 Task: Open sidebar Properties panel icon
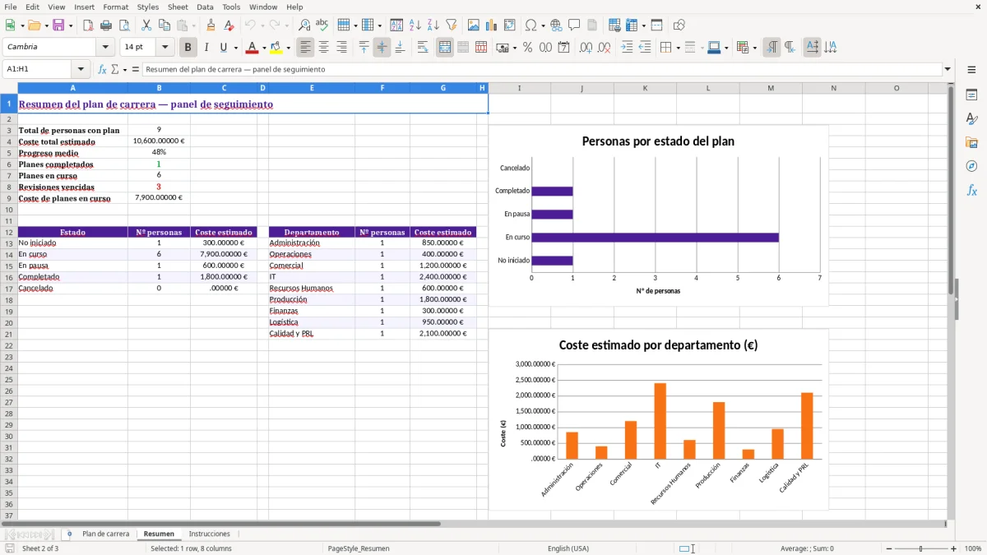click(x=971, y=95)
